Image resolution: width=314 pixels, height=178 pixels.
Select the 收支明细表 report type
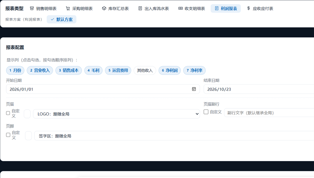tap(192, 8)
